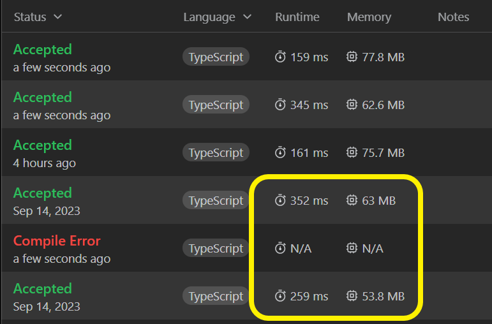Screen dimensions: 492x324
Task: Click the N/A memory value in Compile Error row
Action: click(x=373, y=248)
